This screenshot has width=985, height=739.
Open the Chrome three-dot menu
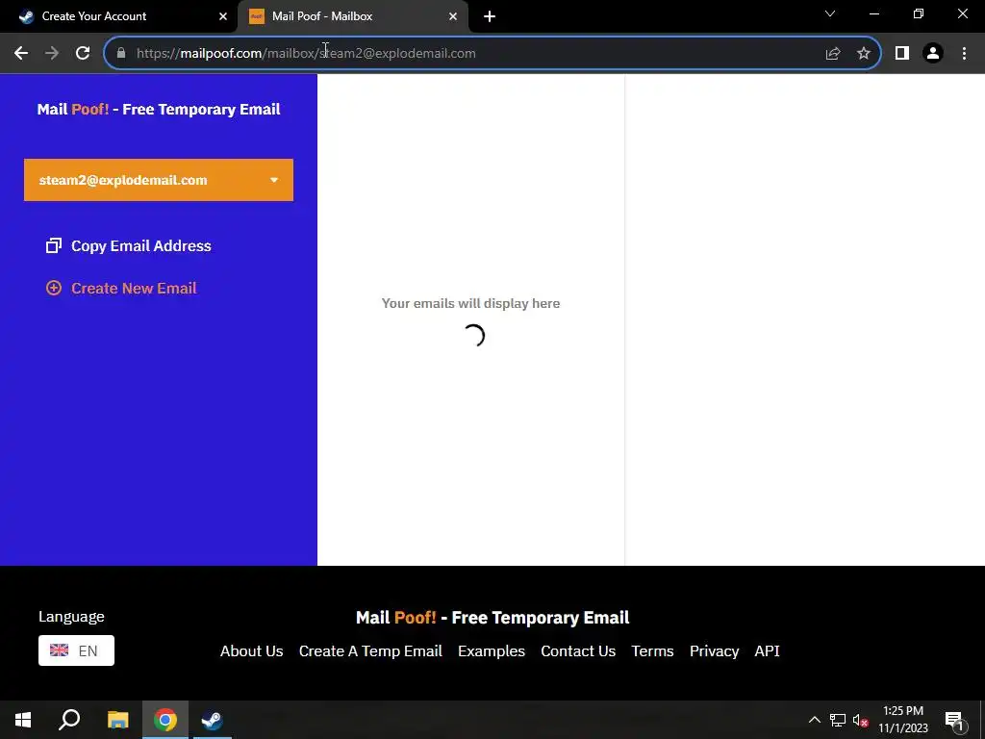pos(964,54)
